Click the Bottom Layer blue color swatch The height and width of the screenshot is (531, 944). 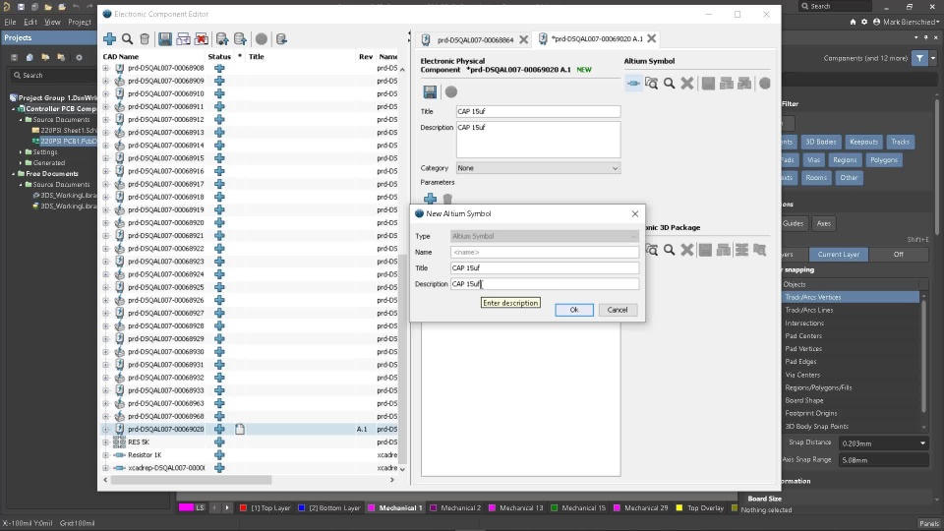[x=302, y=507]
